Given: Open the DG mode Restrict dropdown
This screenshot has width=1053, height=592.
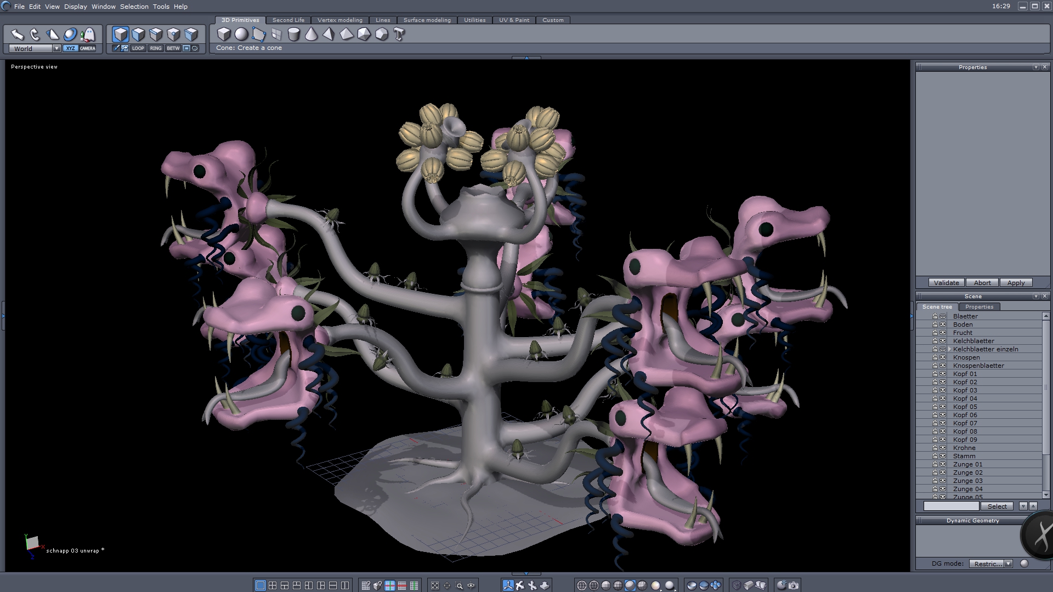Looking at the screenshot, I should pyautogui.click(x=1008, y=563).
